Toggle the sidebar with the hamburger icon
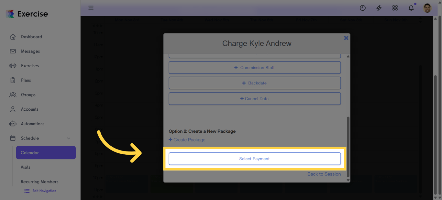Screen dimensions: 442x200 (91, 8)
